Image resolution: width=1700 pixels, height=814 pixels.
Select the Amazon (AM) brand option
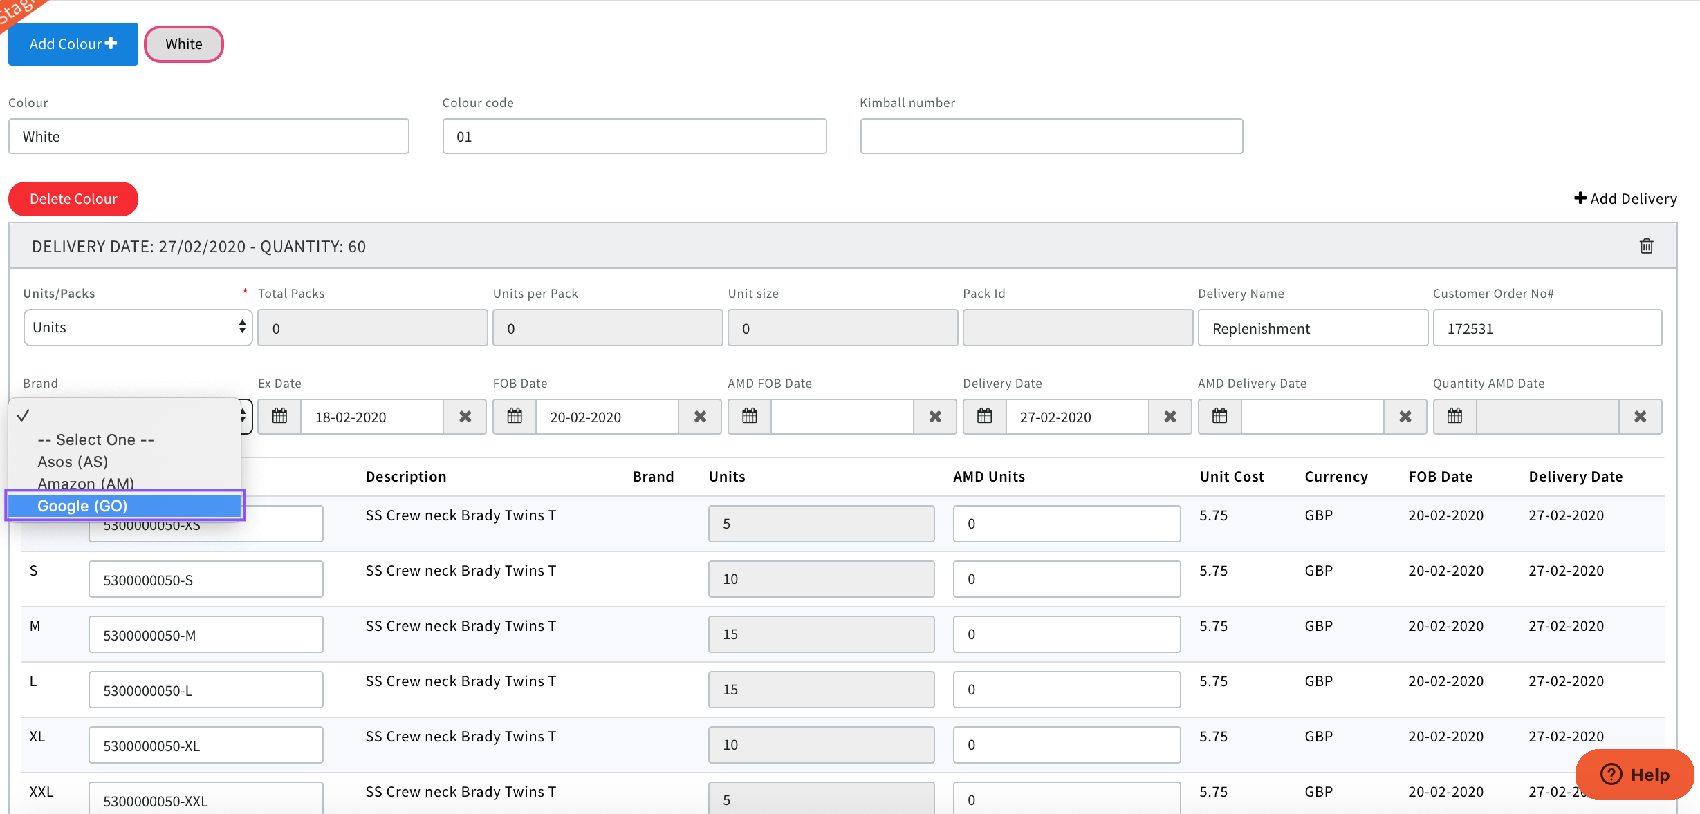point(86,483)
